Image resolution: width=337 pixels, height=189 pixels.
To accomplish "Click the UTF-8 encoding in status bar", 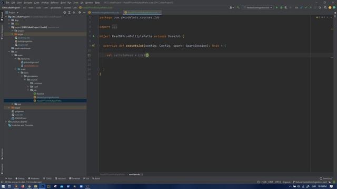I will (x=278, y=182).
